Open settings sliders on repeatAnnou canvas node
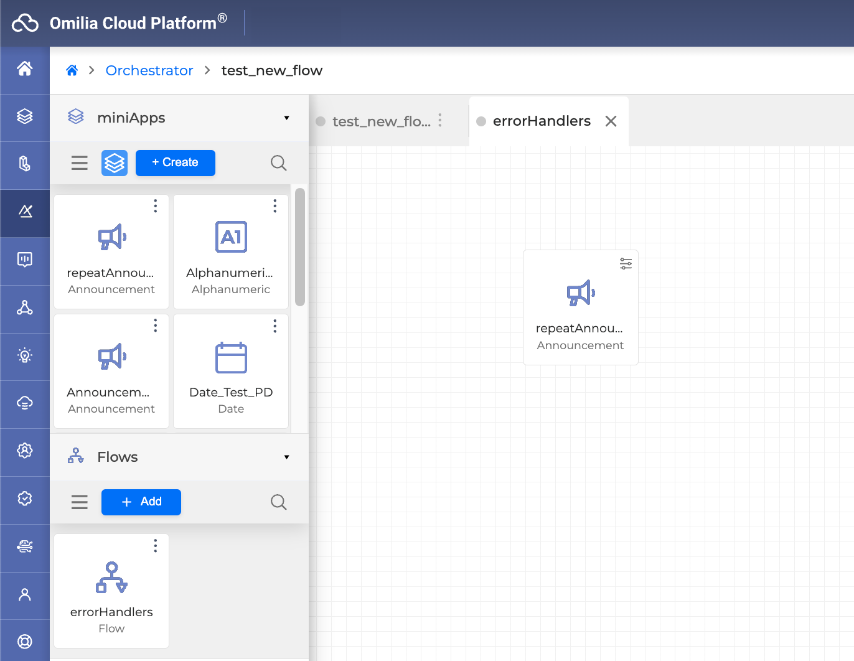 (x=626, y=264)
